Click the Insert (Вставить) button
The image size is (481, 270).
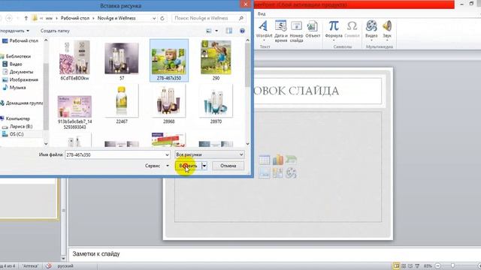(x=188, y=166)
